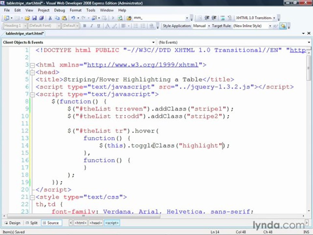
Task: Open the Format menu
Action: pos(75,10)
